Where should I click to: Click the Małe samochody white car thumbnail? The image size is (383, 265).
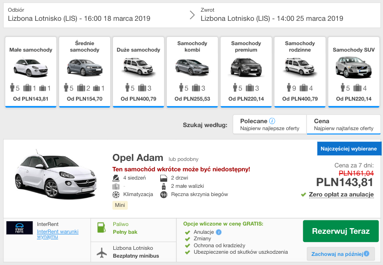tap(31, 68)
